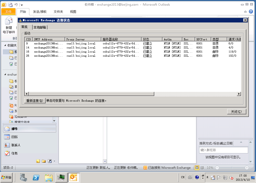Select the Inbox folder icon under 收藏夹
The image size is (256, 183).
coord(11,52)
